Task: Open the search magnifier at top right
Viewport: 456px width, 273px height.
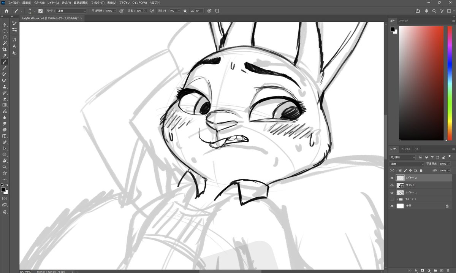Action: click(434, 11)
